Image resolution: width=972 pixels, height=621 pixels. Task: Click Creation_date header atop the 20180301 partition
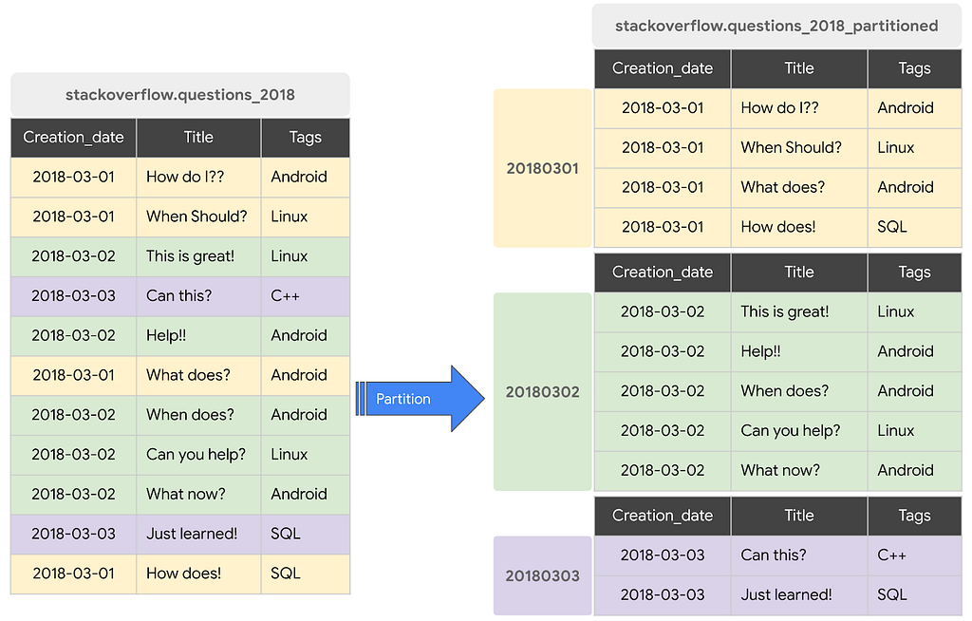coord(662,68)
